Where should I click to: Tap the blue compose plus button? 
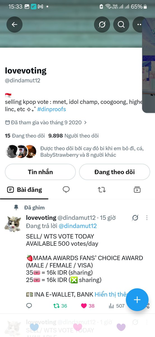point(137,300)
